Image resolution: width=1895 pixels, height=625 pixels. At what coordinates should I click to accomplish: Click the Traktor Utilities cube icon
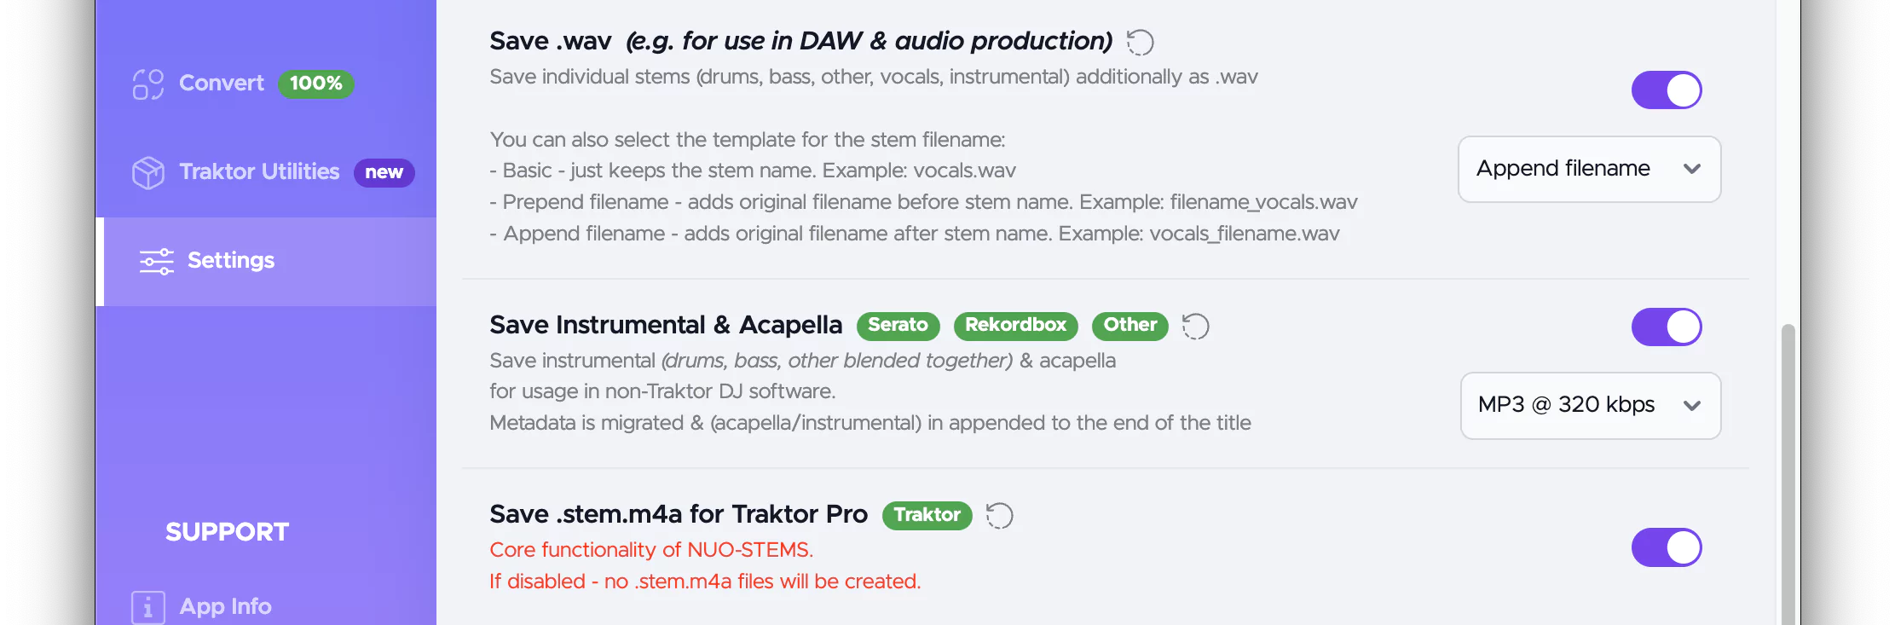(x=148, y=172)
